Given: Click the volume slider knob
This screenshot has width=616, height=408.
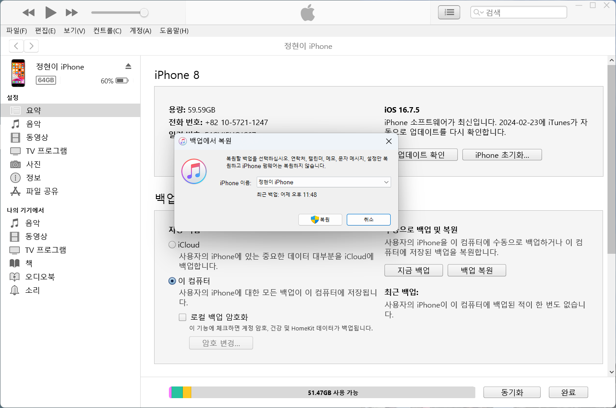Looking at the screenshot, I should point(144,13).
